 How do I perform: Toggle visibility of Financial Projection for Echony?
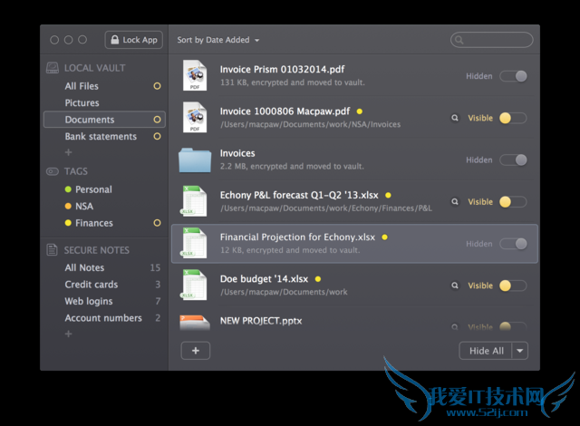pos(514,244)
